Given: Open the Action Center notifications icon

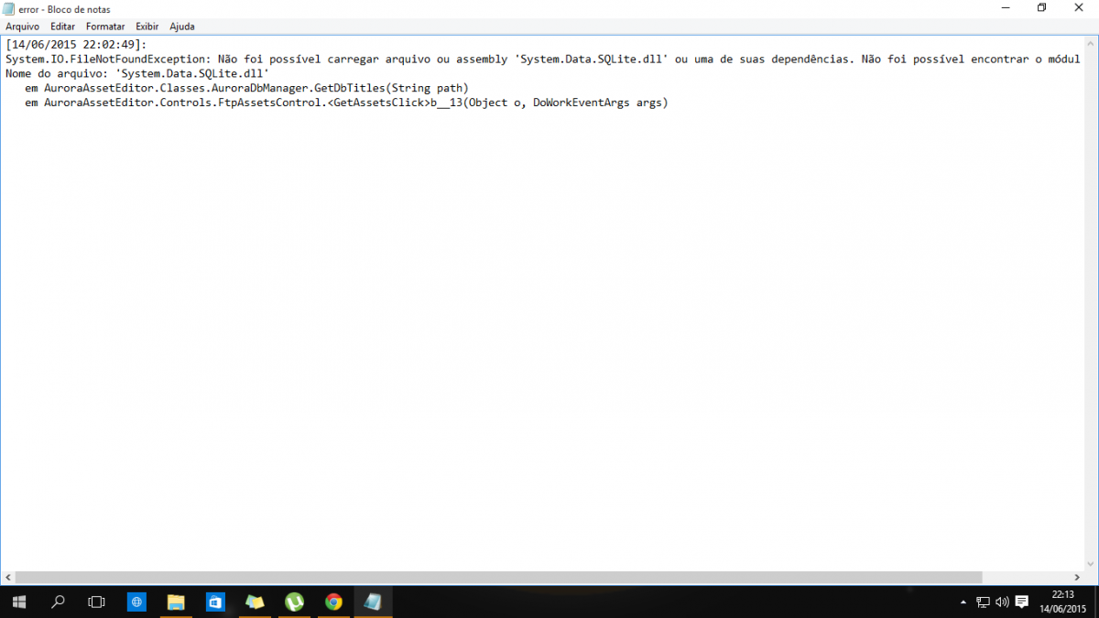Looking at the screenshot, I should (1022, 602).
